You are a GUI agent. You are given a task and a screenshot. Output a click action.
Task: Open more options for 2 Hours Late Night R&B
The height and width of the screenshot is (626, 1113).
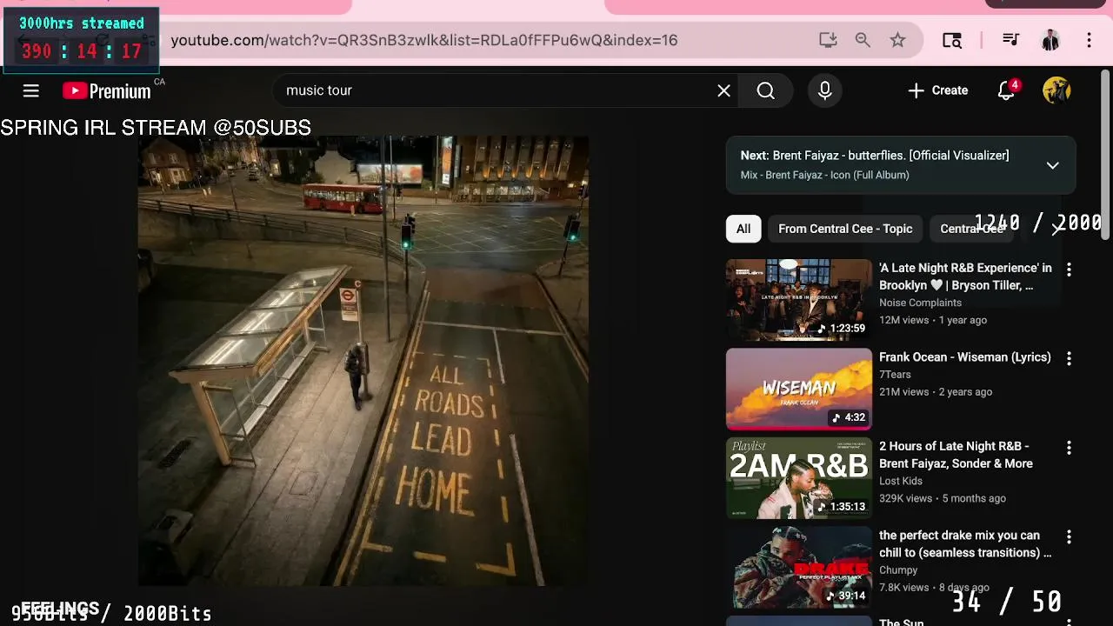(1069, 448)
